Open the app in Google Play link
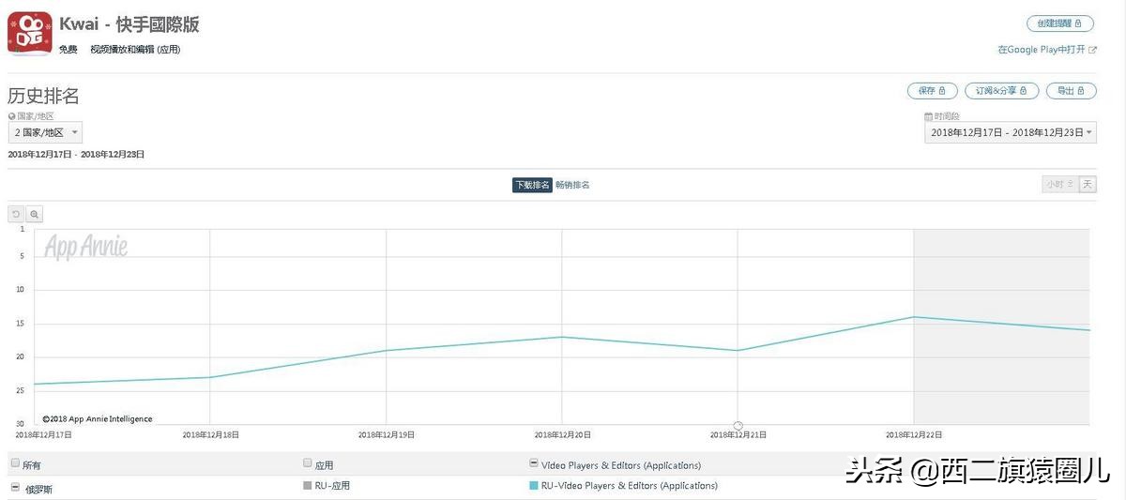Viewport: 1126px width, 500px height. click(x=1046, y=50)
